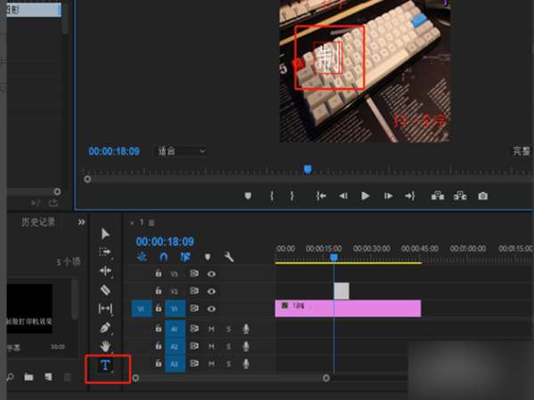Open sequence 1 panel menu
This screenshot has width=534, height=400.
coord(151,223)
